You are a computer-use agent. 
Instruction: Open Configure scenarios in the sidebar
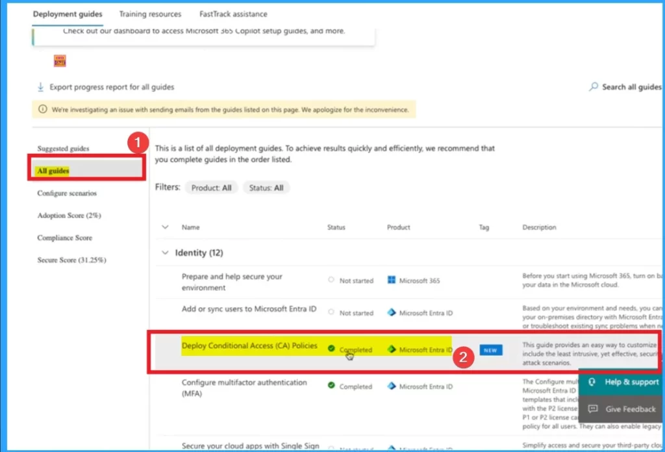67,193
